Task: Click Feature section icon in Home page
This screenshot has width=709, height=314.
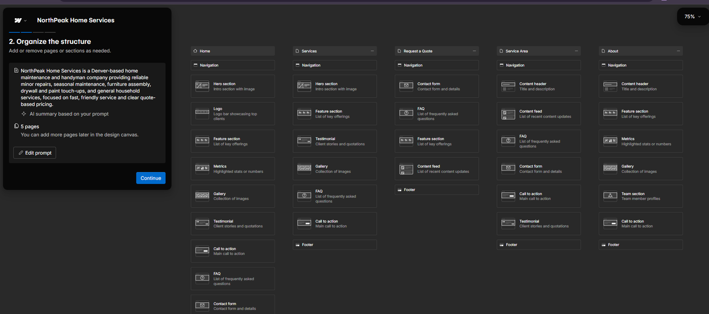Action: (x=202, y=141)
